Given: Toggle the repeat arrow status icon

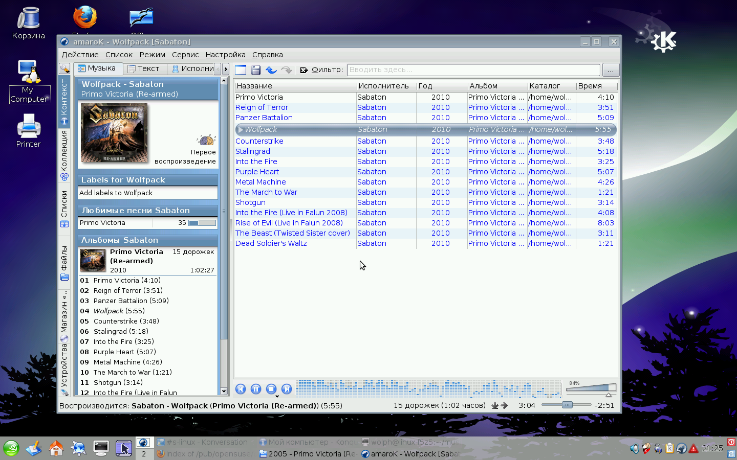Looking at the screenshot, I should pyautogui.click(x=504, y=405).
